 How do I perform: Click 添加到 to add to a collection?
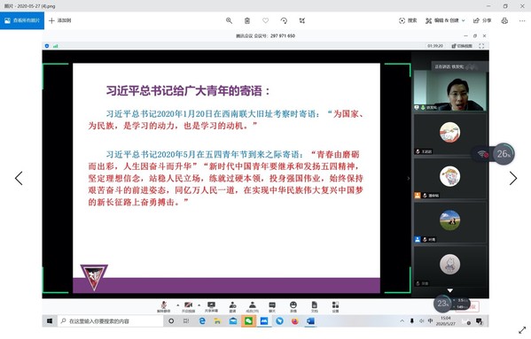pyautogui.click(x=60, y=20)
